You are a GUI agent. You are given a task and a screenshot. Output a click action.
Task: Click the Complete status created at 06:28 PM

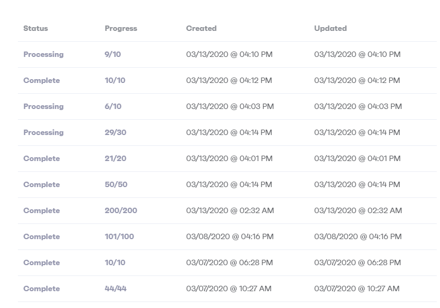(42, 263)
